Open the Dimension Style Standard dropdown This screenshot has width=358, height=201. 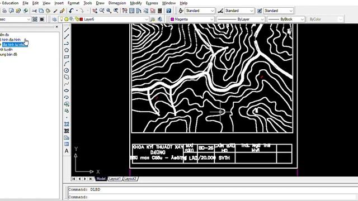(252, 11)
